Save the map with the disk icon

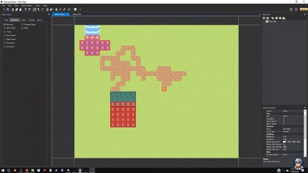tap(8, 10)
